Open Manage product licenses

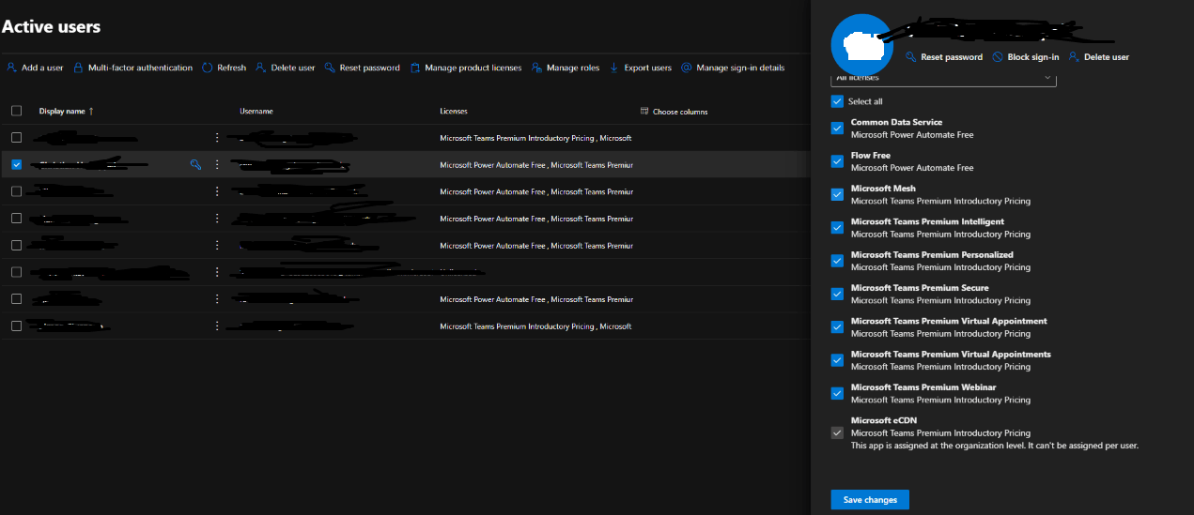point(465,68)
